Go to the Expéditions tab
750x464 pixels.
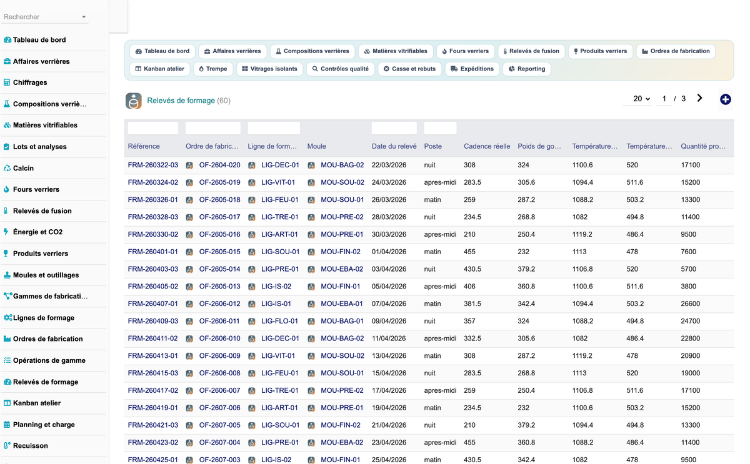(472, 69)
